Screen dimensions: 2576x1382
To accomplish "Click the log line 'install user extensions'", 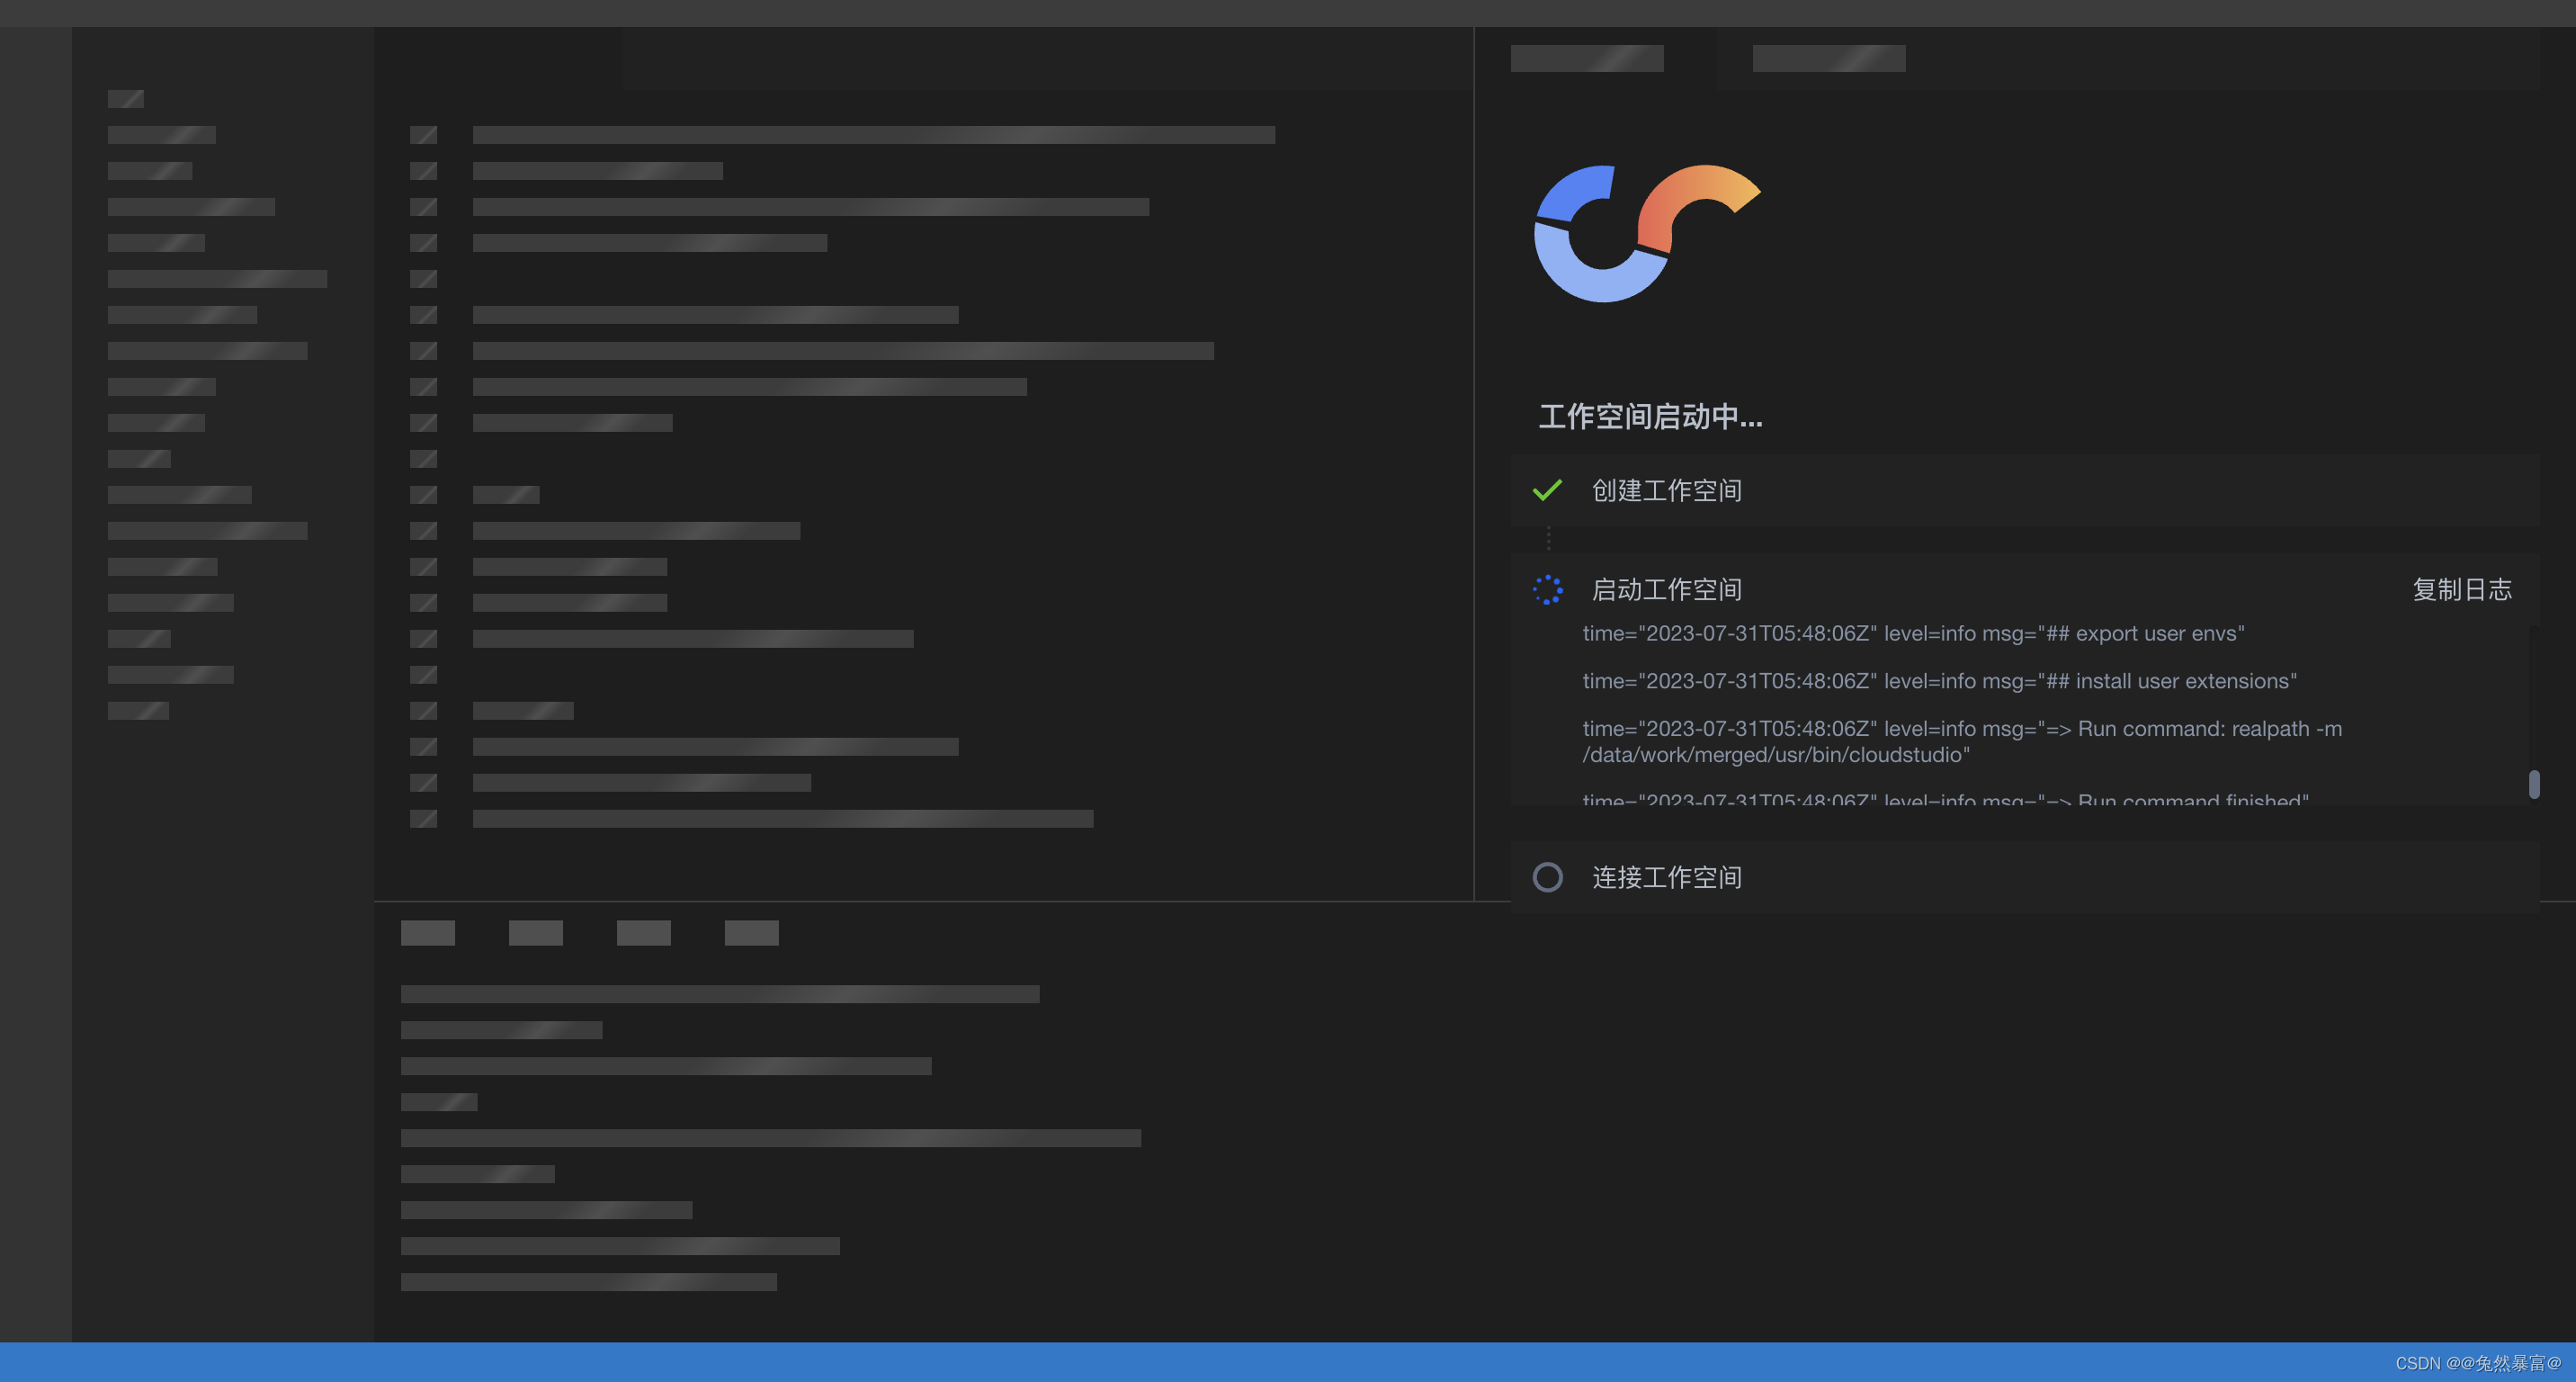I will (1939, 681).
